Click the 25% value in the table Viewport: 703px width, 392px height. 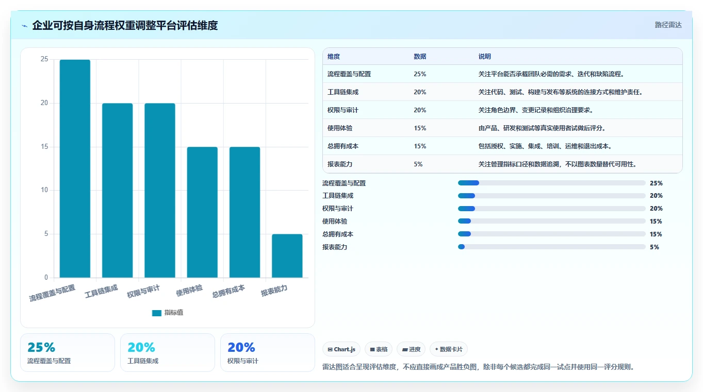tap(420, 74)
